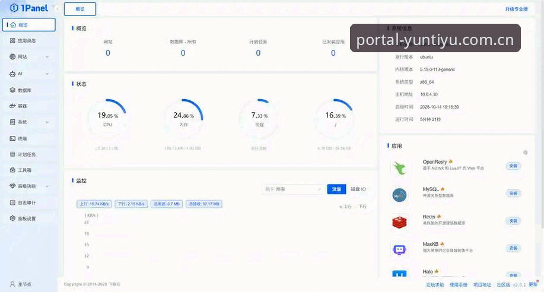
Task: Click the 高级功能 diamond icon
Action: point(12,186)
